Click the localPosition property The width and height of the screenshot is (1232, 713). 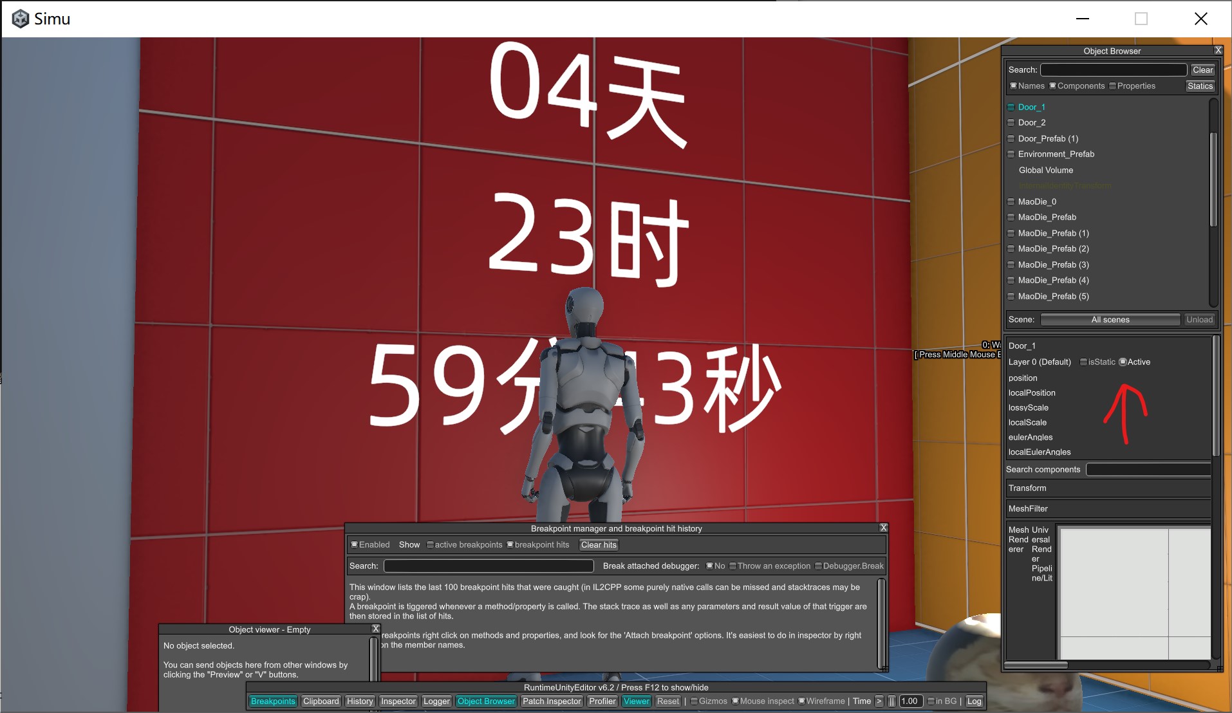(x=1032, y=393)
